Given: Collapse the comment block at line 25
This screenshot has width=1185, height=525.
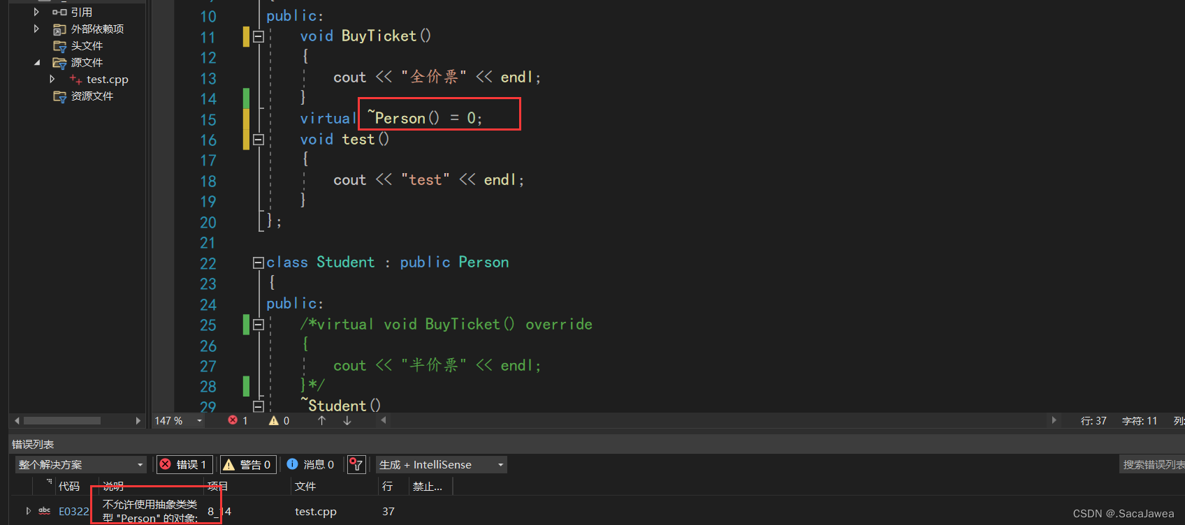Looking at the screenshot, I should click(x=259, y=325).
